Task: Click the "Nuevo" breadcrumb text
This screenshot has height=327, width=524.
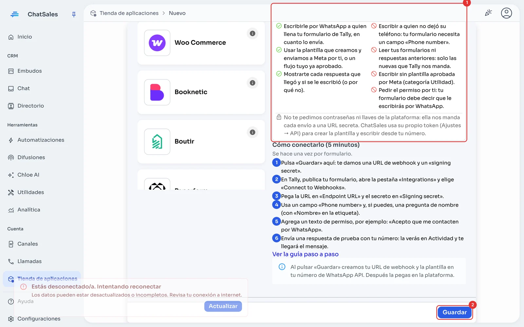Action: 177,13
